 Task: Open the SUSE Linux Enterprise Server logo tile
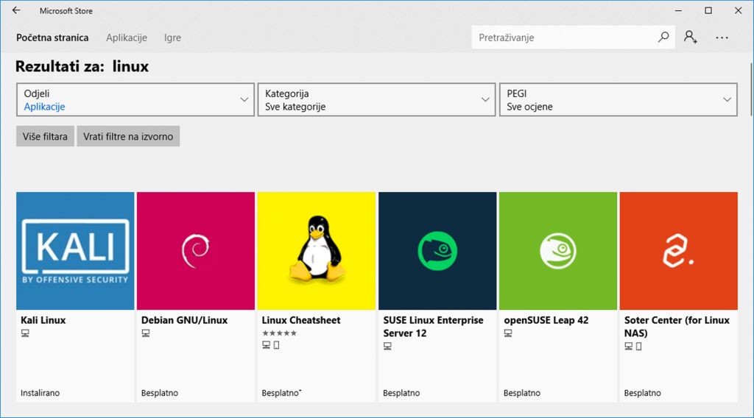tap(437, 251)
